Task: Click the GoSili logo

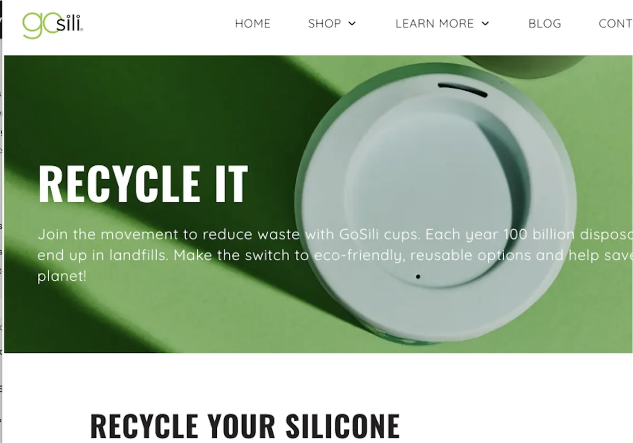Action: tap(52, 24)
